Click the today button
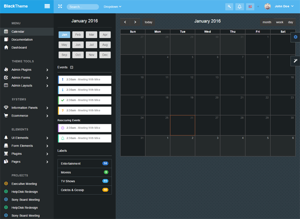 coord(148,22)
